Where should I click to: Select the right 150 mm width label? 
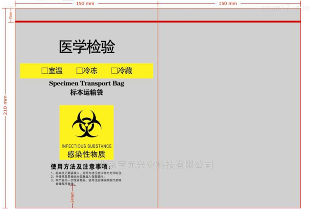click(228, 3)
